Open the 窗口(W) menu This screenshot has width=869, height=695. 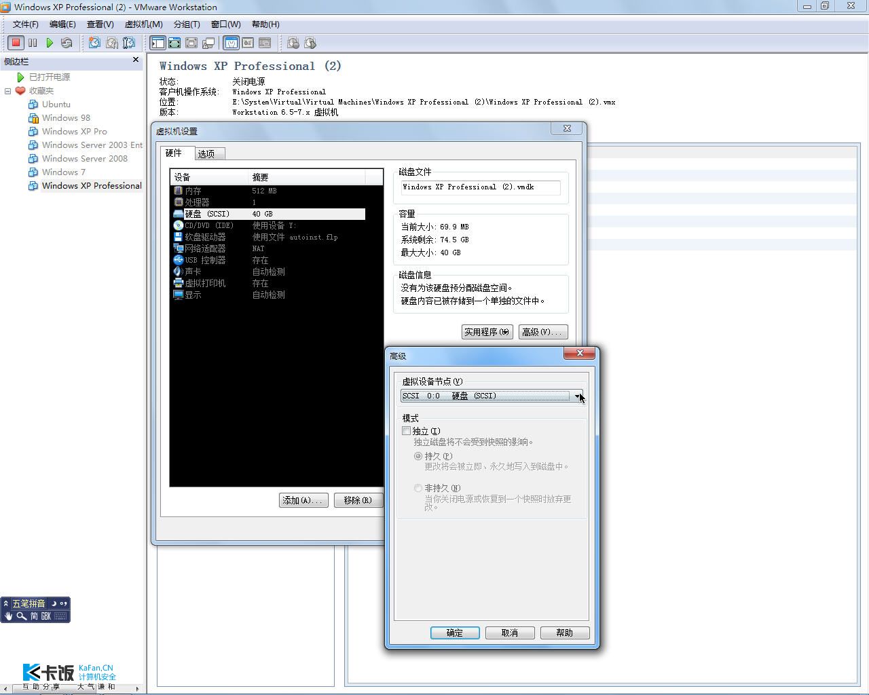tap(225, 24)
